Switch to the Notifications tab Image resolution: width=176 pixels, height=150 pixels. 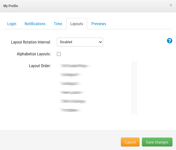coord(35,24)
